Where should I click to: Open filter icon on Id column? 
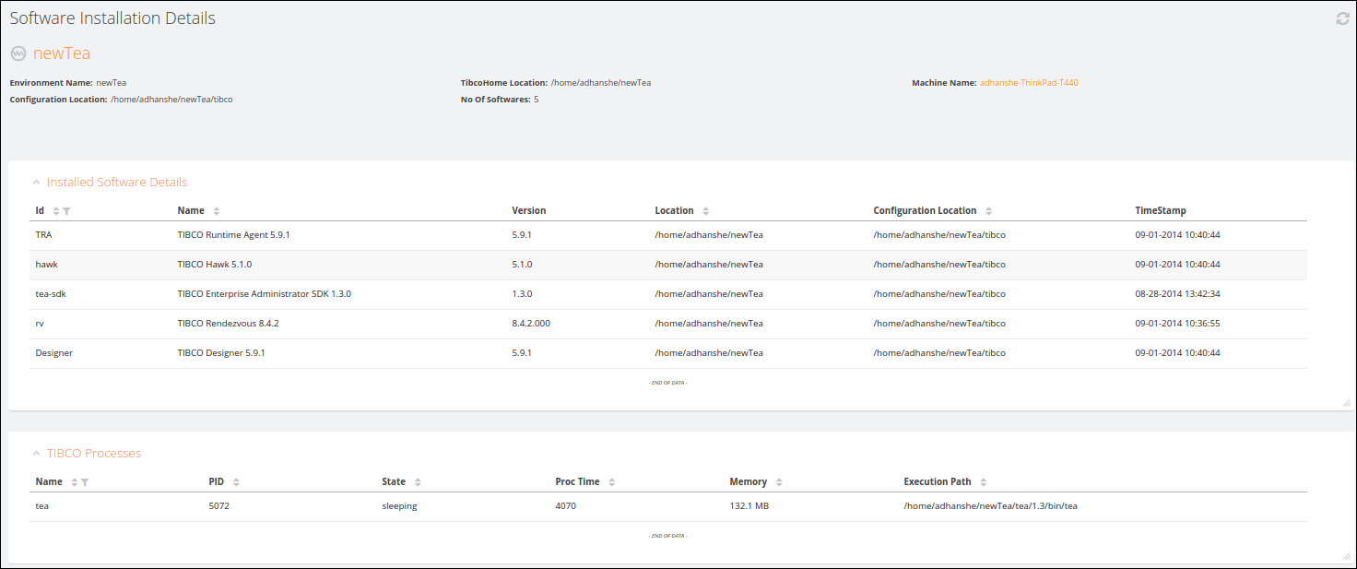click(x=66, y=211)
